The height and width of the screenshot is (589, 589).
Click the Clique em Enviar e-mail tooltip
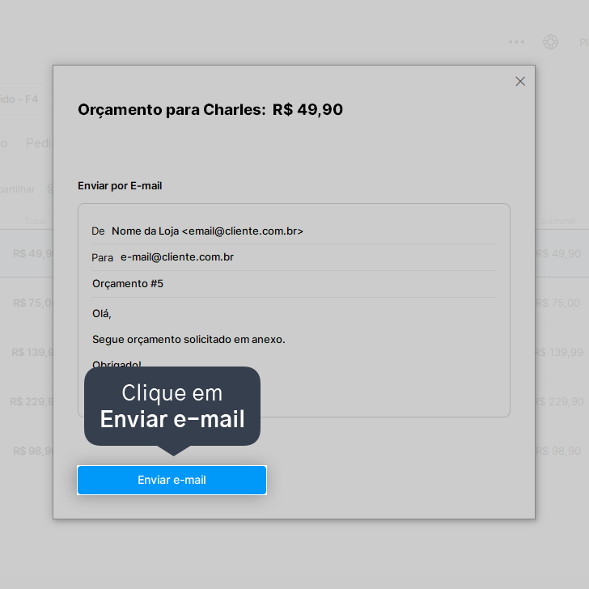[172, 406]
